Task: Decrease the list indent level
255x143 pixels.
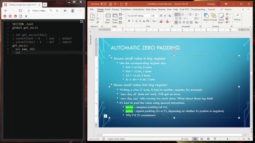Action: click(176, 18)
